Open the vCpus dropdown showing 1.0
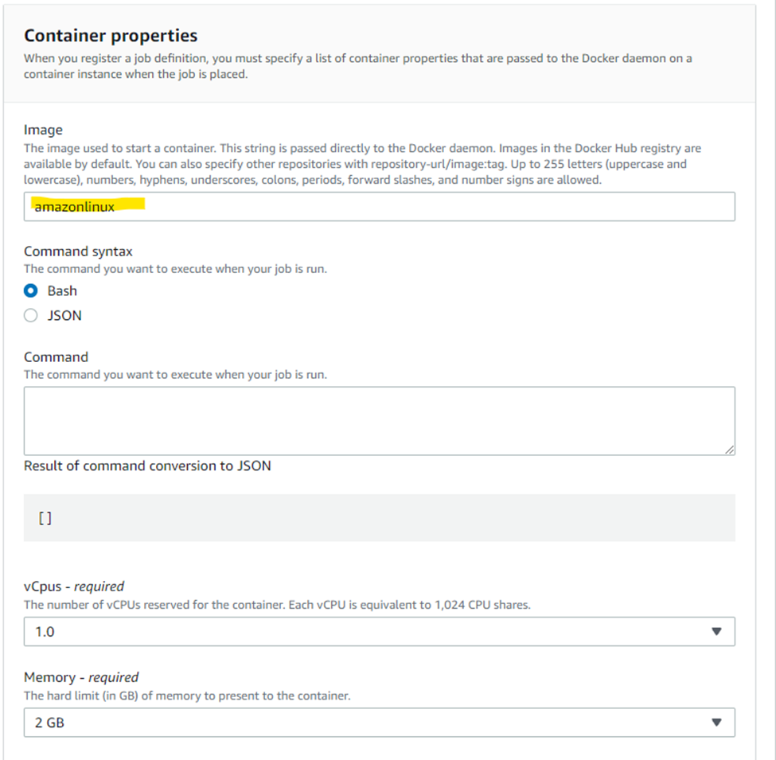 [379, 631]
